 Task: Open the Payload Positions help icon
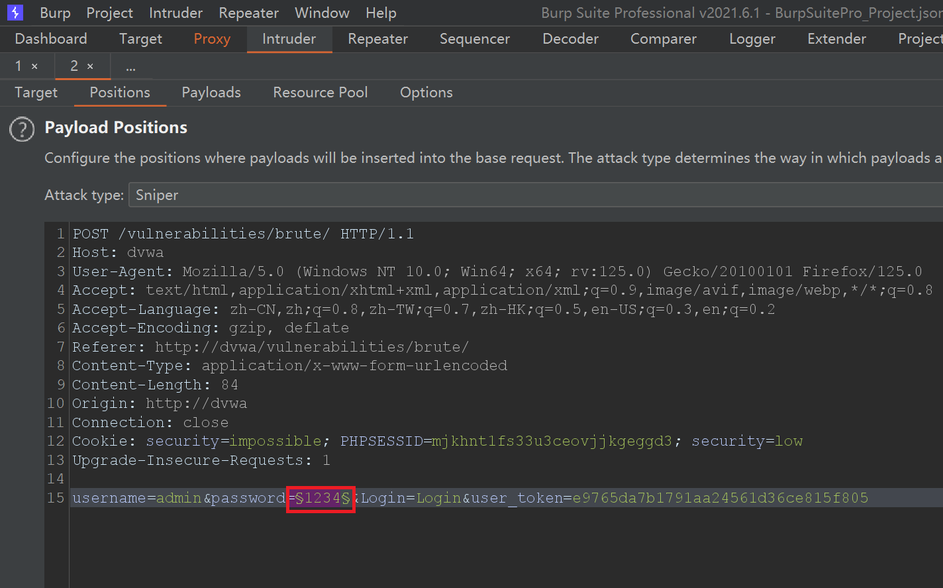(22, 129)
